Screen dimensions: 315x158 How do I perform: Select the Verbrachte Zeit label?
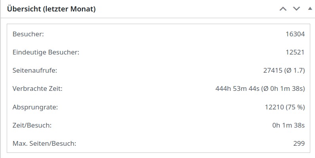(37, 88)
